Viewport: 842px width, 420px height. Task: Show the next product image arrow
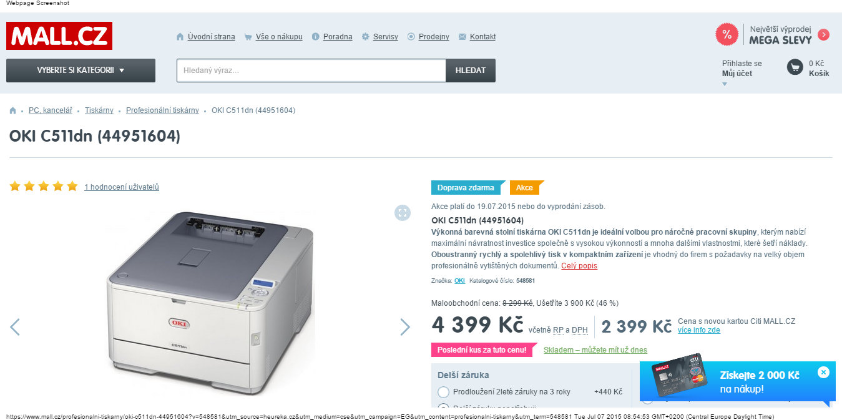[x=405, y=327]
